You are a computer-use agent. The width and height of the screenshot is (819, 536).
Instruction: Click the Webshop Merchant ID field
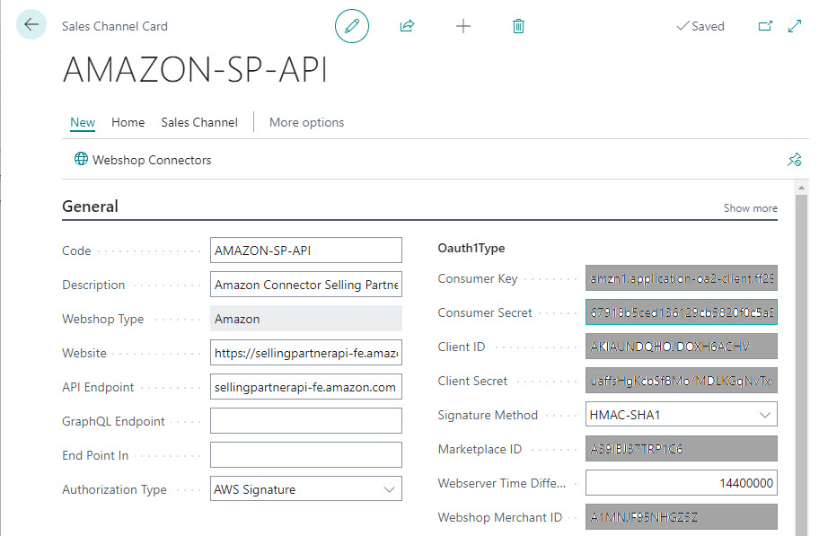click(x=681, y=517)
